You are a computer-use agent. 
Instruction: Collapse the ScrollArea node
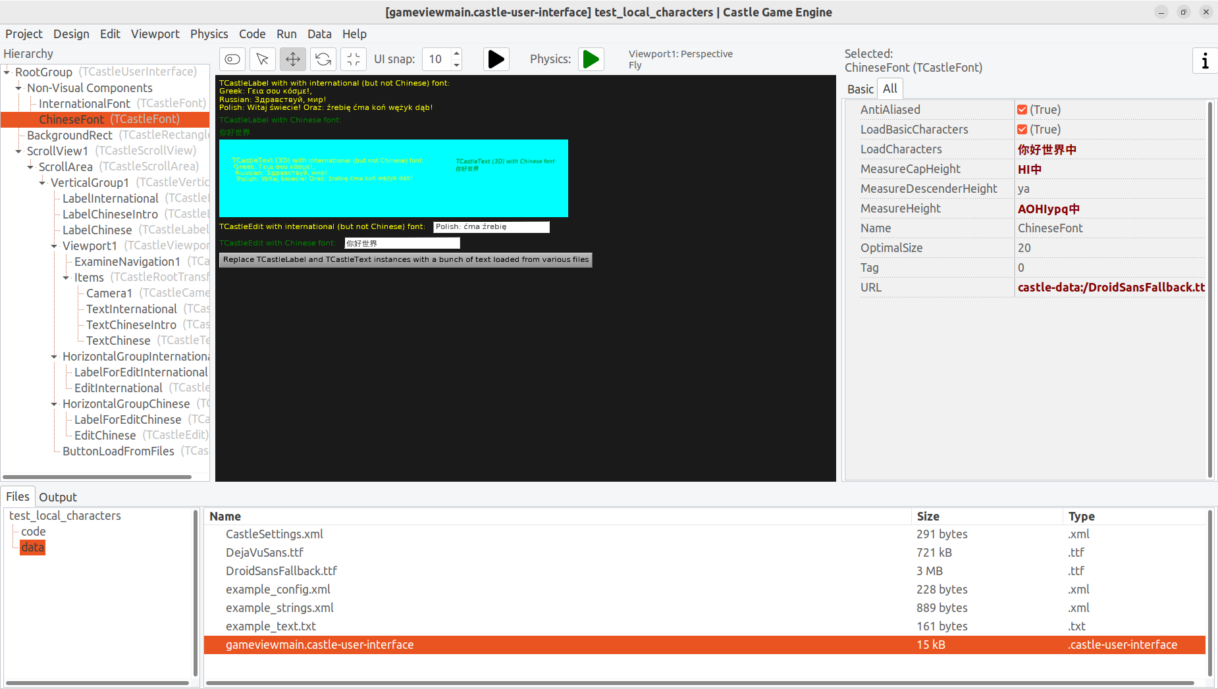[x=31, y=166]
